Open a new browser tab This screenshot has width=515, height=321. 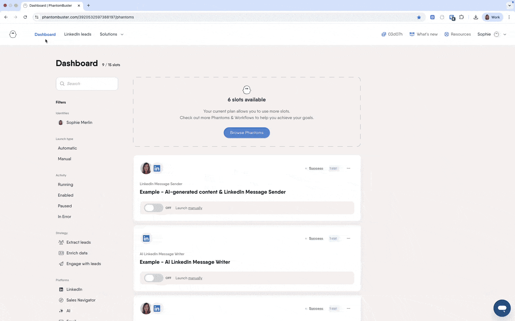[89, 5]
